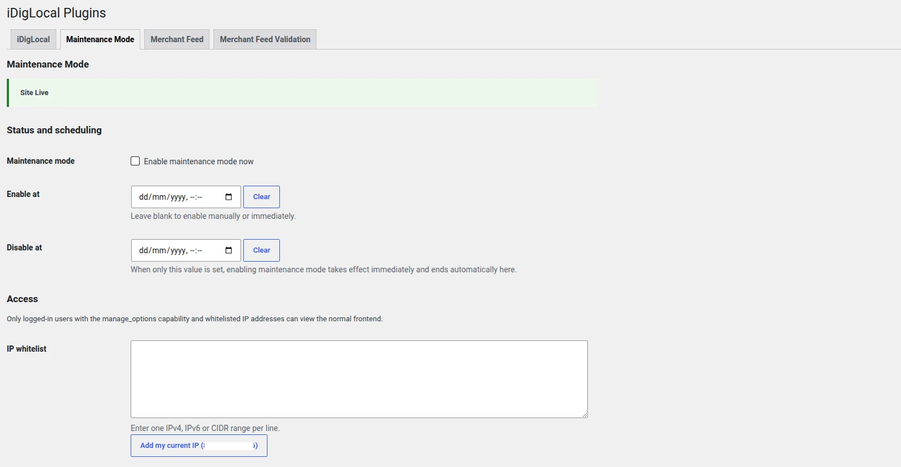Click the 'Disable at' field label
Viewport: 901px width, 467px height.
[x=24, y=248]
